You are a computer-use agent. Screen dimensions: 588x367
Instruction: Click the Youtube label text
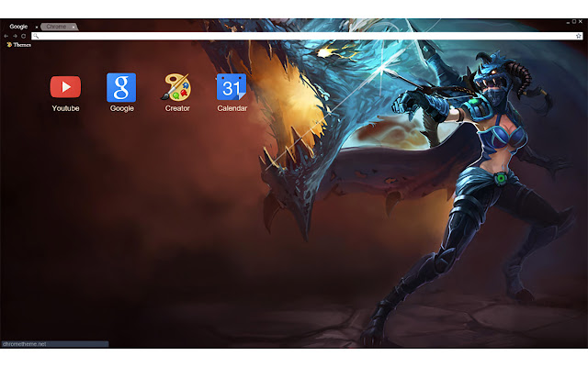point(65,108)
